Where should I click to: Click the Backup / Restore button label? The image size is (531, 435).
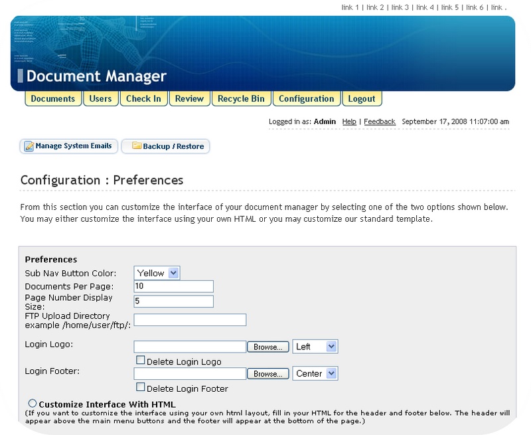pyautogui.click(x=173, y=146)
